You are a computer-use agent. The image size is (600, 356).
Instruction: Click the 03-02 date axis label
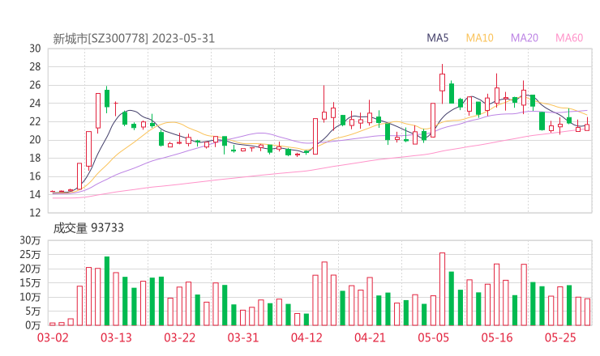[53, 337]
